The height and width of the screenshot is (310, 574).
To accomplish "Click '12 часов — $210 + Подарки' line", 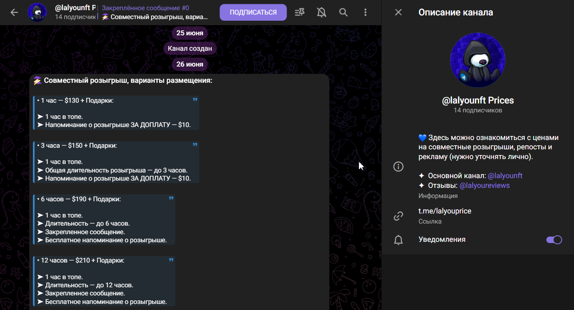I will pyautogui.click(x=80, y=260).
